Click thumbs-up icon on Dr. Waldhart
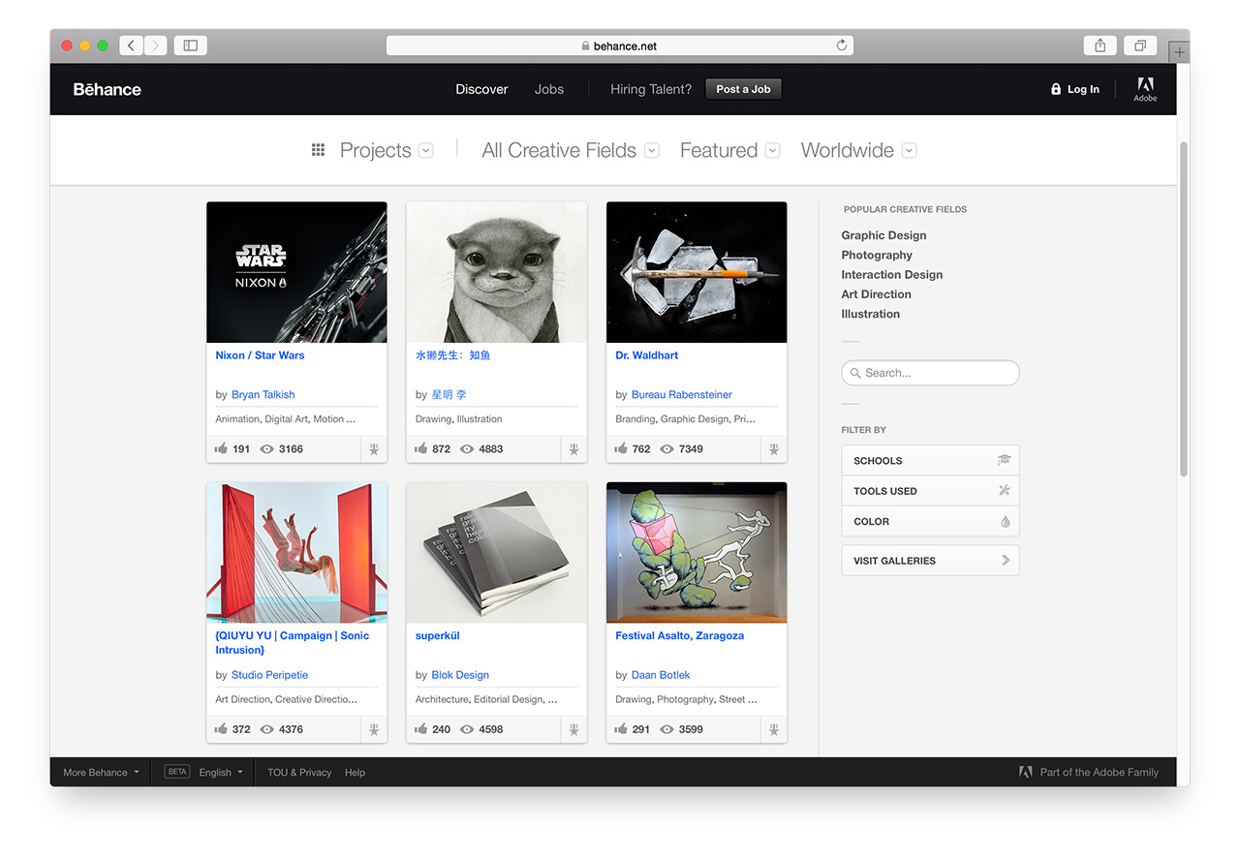 pos(621,448)
